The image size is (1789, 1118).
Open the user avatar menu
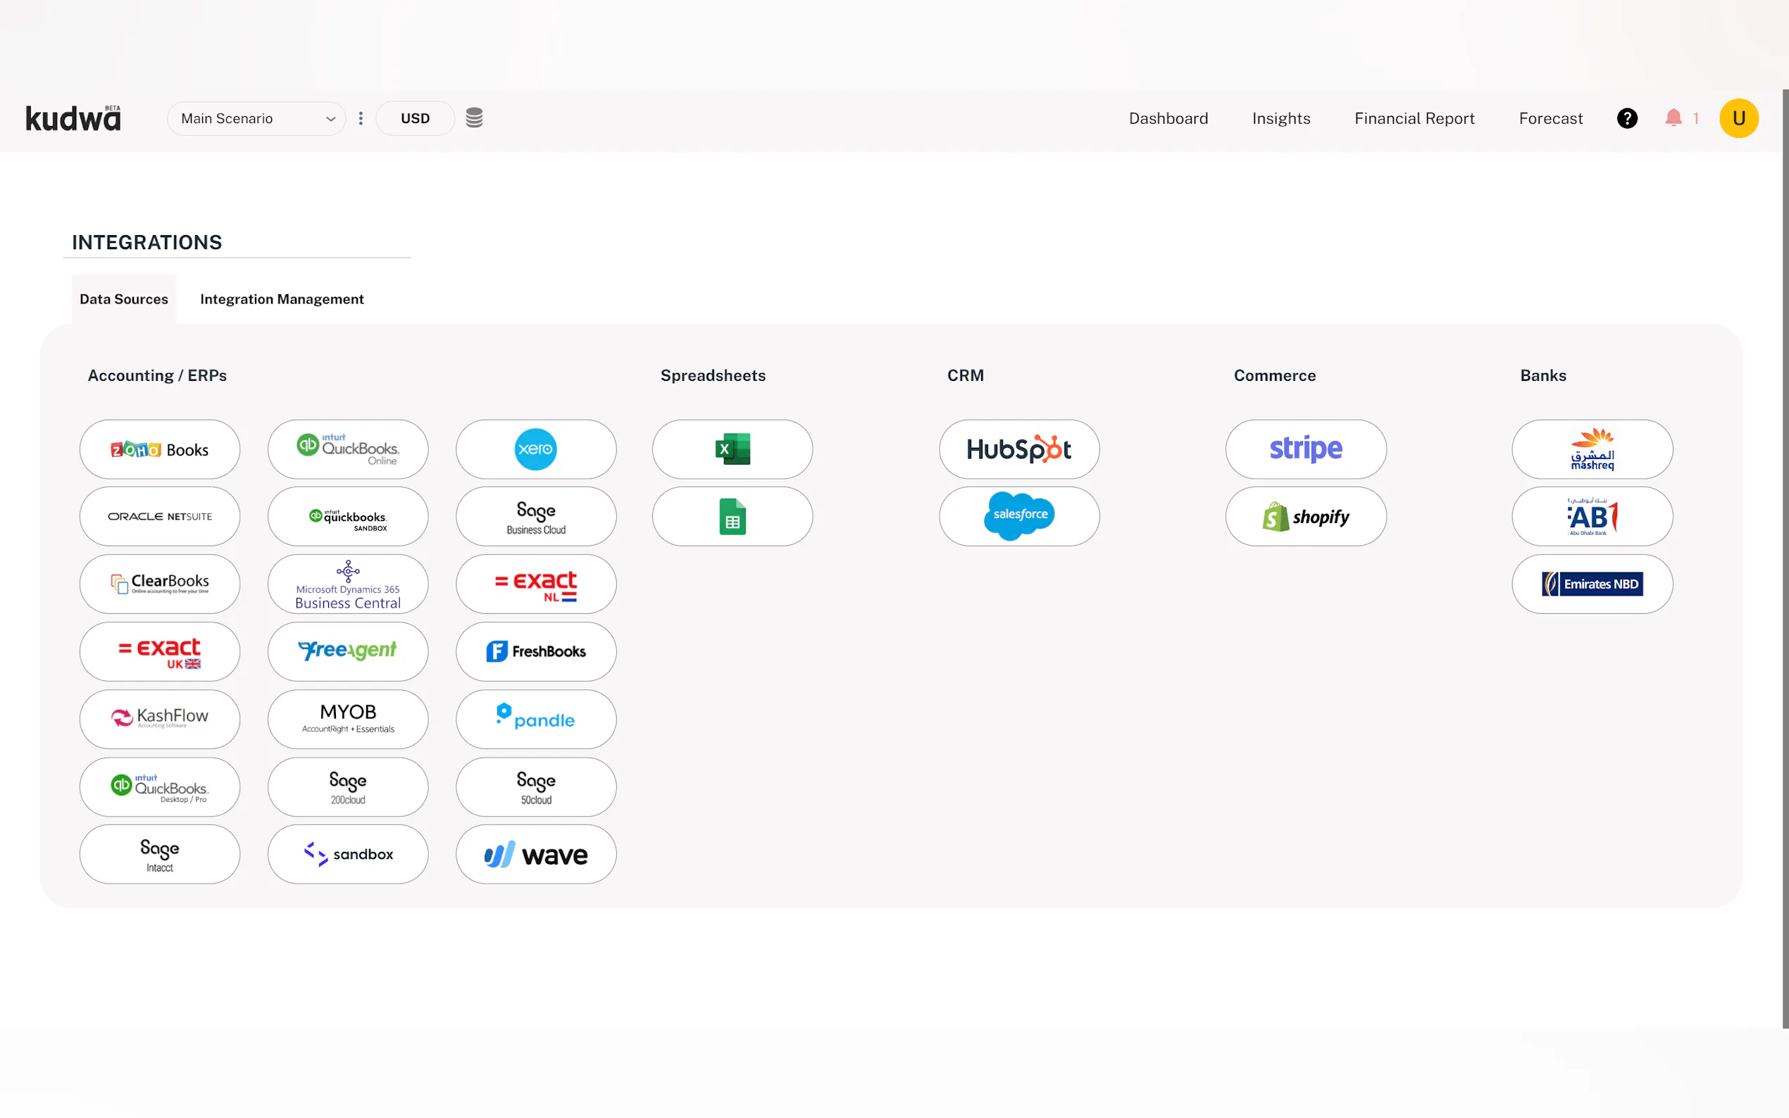click(x=1738, y=118)
